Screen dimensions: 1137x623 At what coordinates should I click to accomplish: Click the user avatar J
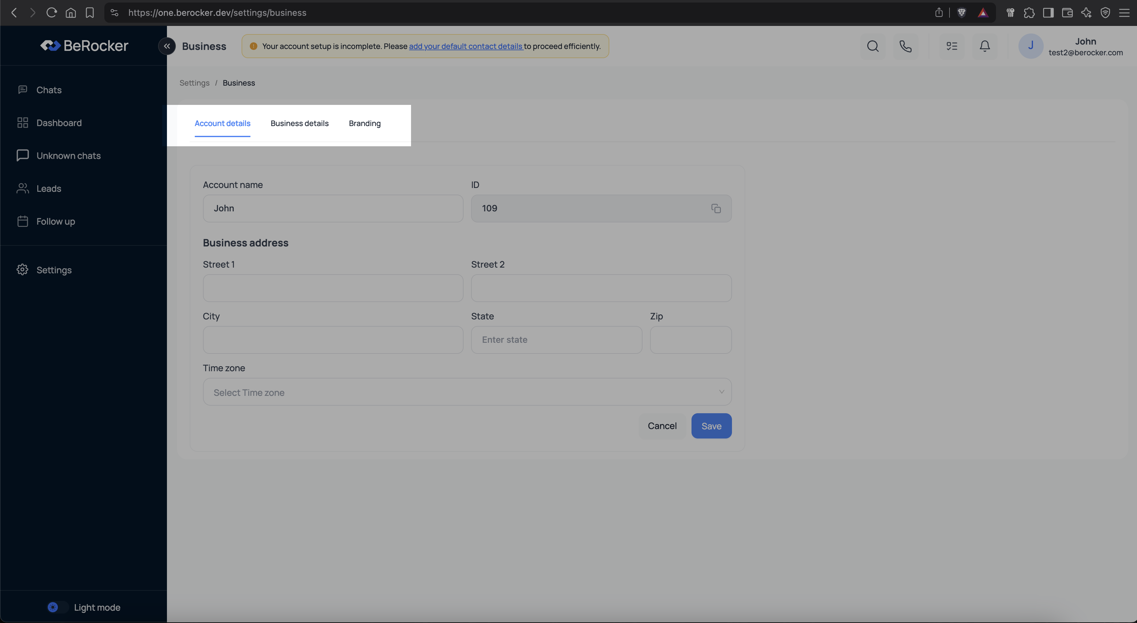point(1030,46)
